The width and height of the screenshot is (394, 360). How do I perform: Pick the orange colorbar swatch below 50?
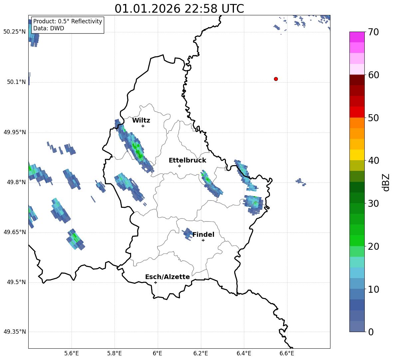coord(357,123)
